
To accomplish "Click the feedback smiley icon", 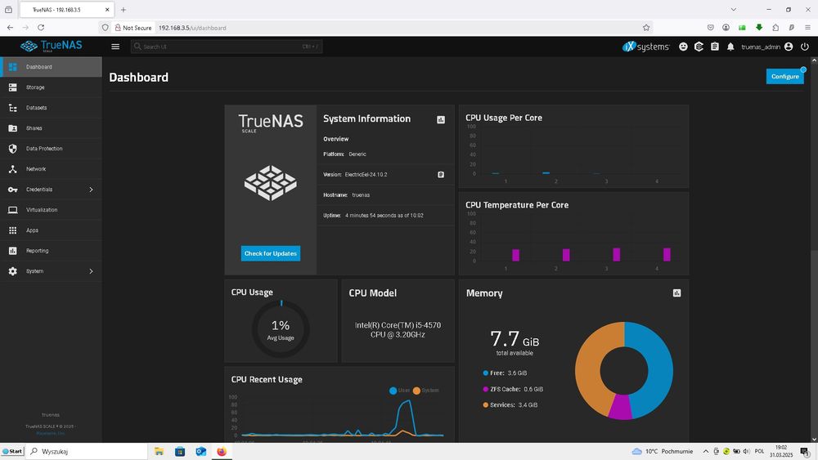I will coord(683,47).
